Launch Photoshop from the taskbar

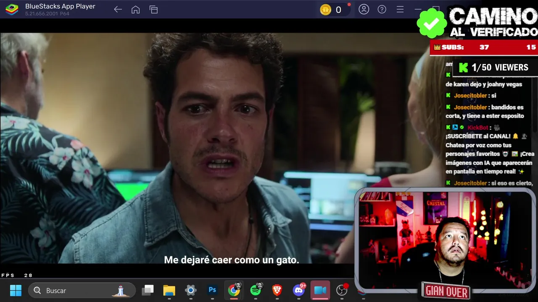pos(212,290)
